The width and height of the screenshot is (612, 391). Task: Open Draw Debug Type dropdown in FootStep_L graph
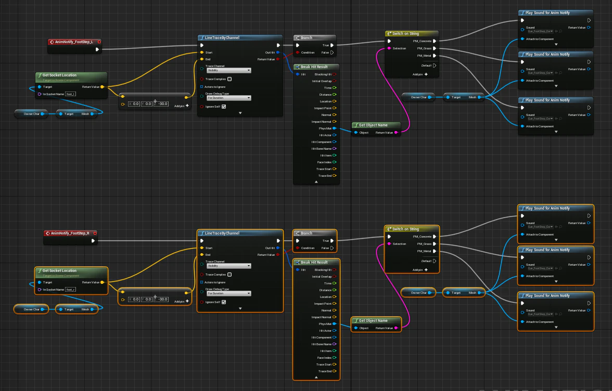click(x=229, y=98)
